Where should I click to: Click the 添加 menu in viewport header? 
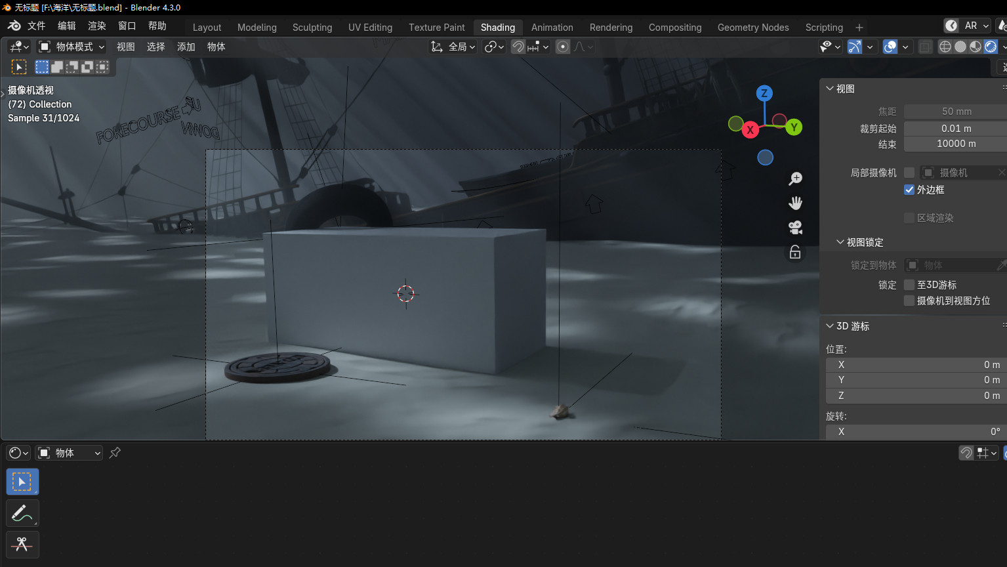(x=186, y=47)
